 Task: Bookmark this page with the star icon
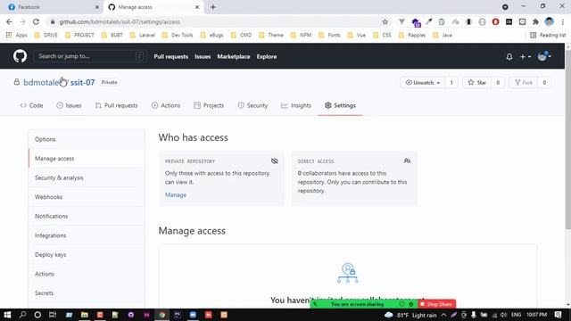[385, 21]
